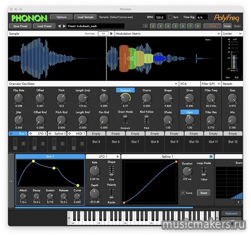The image size is (251, 236).
Task: Toggle the LFO 1 Polarity switch
Action: tap(111, 194)
